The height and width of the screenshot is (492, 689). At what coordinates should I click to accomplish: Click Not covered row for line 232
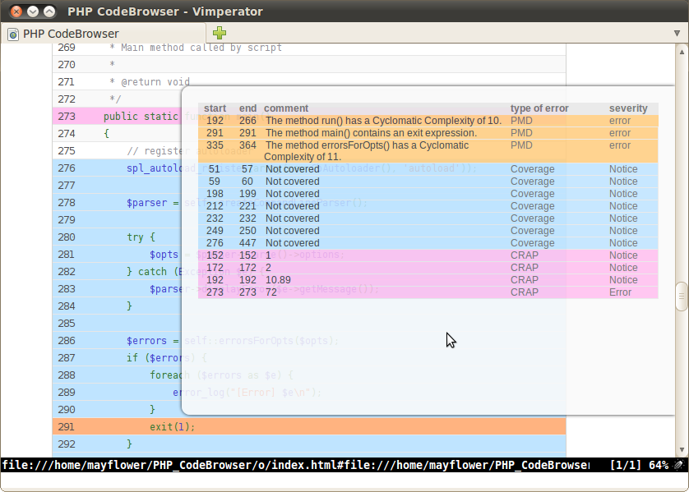coord(428,218)
